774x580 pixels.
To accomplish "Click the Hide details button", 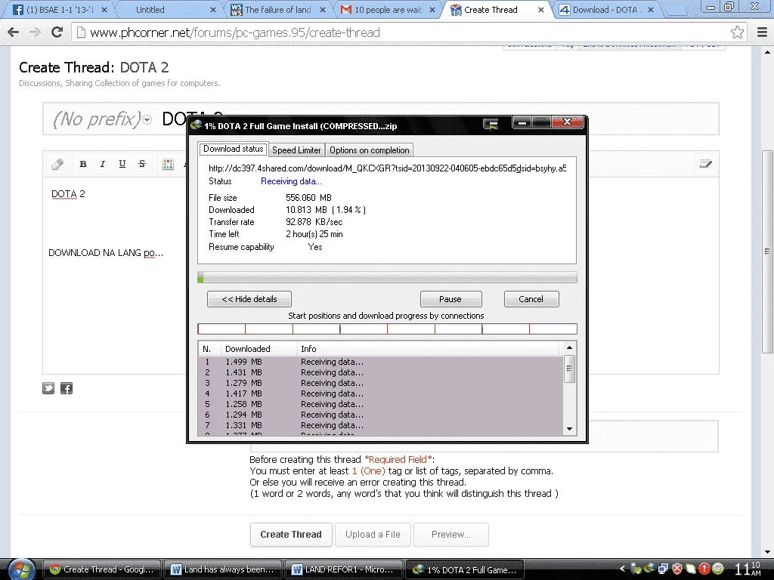I will (x=249, y=299).
